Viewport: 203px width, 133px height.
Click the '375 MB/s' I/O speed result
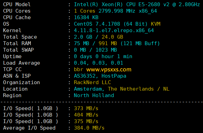pyautogui.click(x=86, y=121)
